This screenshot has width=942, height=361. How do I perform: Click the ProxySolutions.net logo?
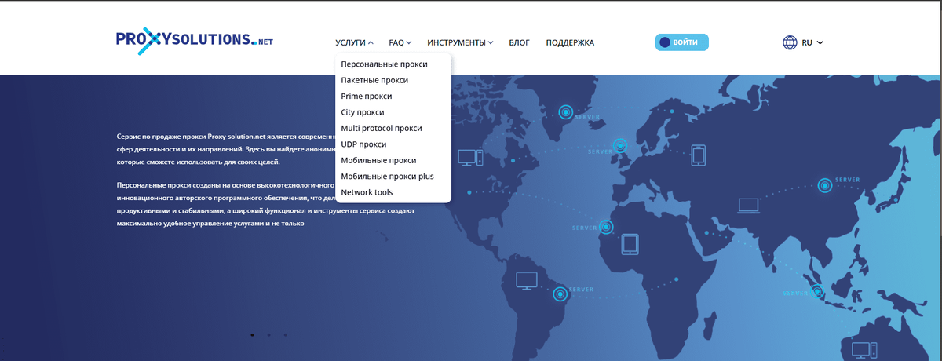click(195, 40)
